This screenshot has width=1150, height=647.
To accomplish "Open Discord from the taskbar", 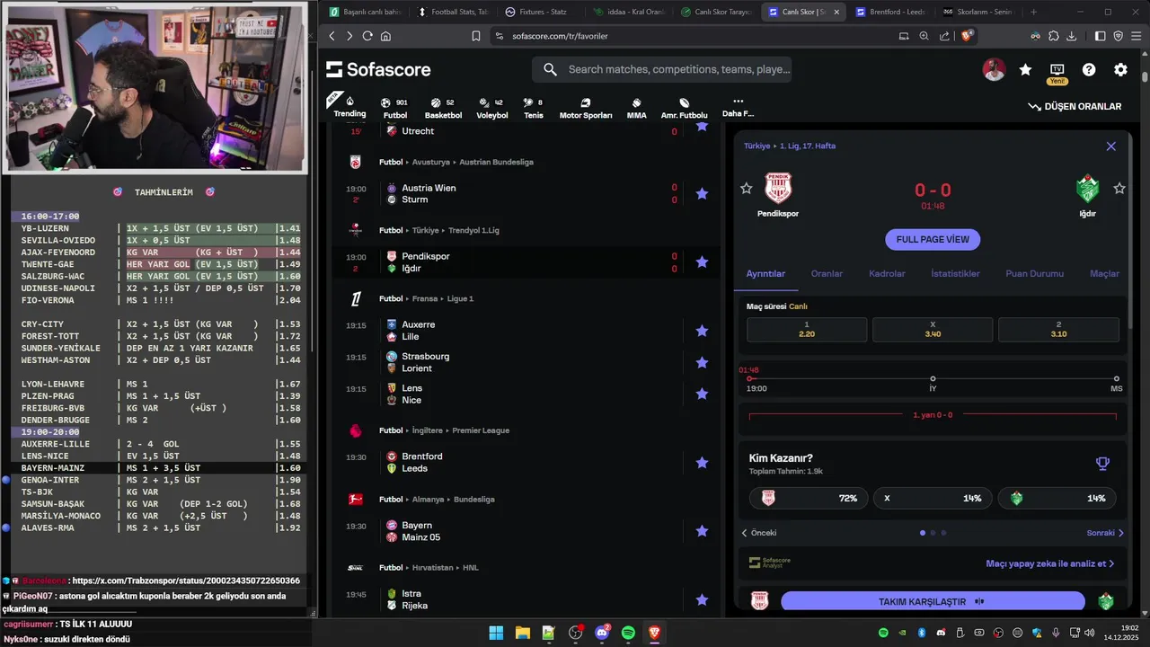I will [602, 633].
